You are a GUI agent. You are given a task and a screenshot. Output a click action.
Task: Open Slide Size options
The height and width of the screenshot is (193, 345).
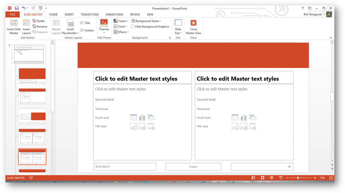178,27
